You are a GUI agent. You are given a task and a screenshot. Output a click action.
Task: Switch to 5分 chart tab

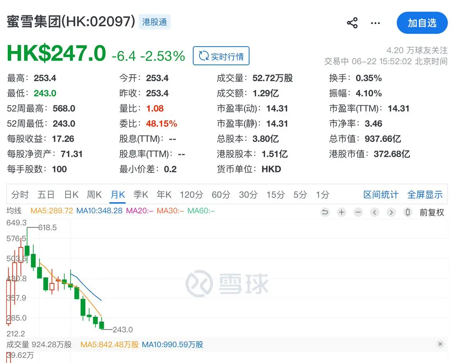(x=300, y=195)
